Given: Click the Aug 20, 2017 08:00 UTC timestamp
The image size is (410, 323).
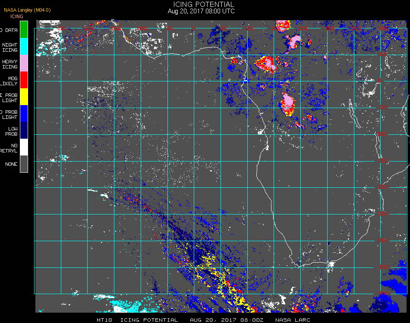Looking at the screenshot, I should pos(201,11).
